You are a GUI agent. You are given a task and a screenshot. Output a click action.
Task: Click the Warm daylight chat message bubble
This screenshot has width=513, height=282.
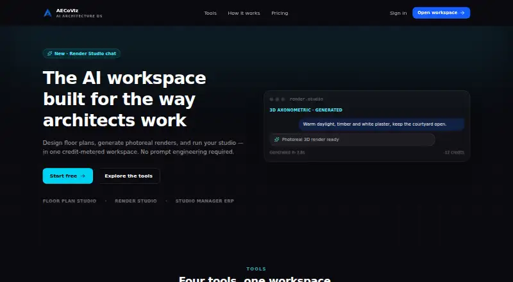(381, 124)
